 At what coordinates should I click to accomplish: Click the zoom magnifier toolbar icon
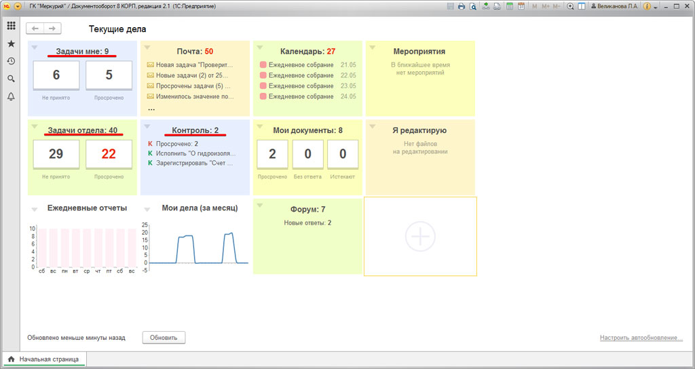click(x=570, y=6)
